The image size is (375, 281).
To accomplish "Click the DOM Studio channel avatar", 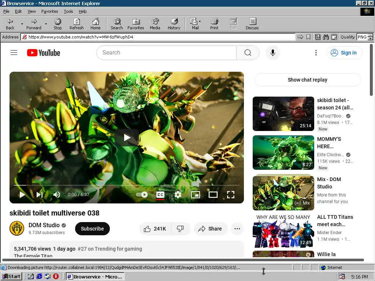I will tap(17, 228).
